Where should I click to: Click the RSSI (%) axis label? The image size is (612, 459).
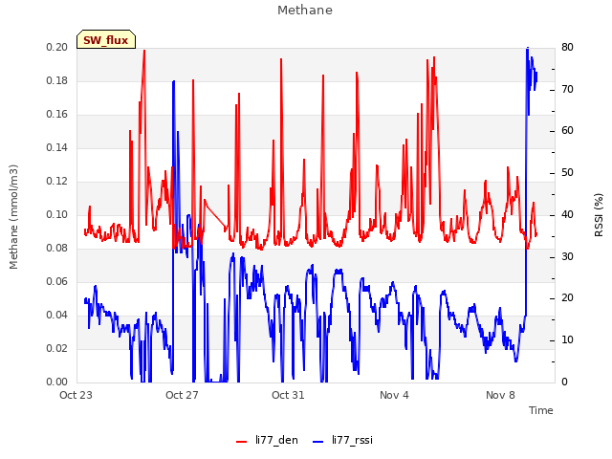point(599,215)
